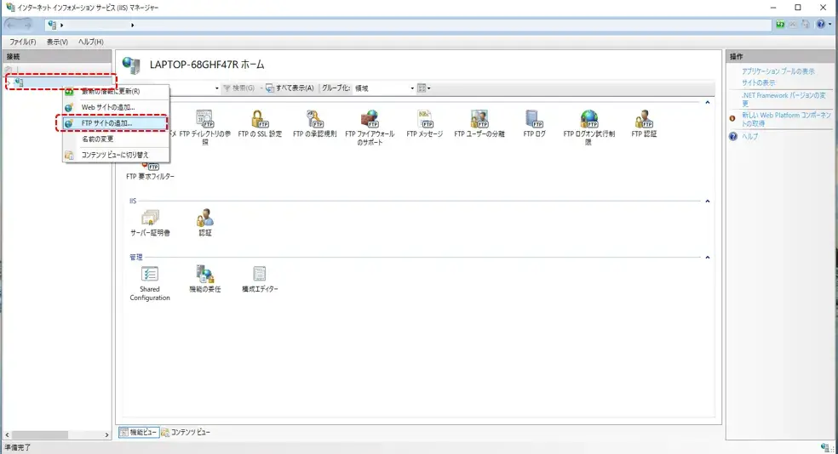The image size is (838, 454).
Task: Open the FTP 認証 icon
Action: pyautogui.click(x=644, y=119)
